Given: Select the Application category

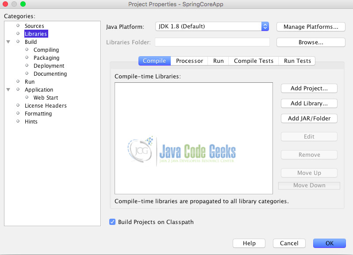Looking at the screenshot, I should coord(39,90).
